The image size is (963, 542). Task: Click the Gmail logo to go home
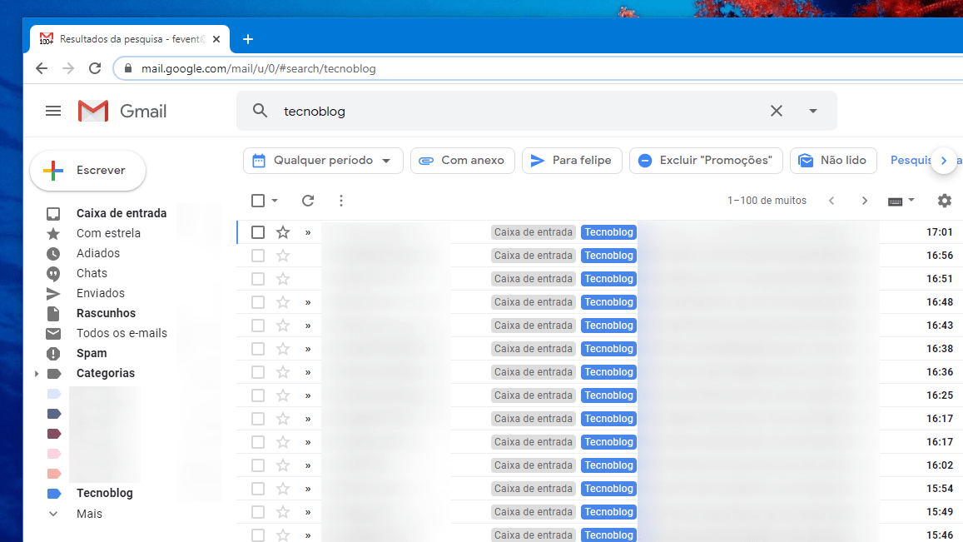tap(121, 110)
